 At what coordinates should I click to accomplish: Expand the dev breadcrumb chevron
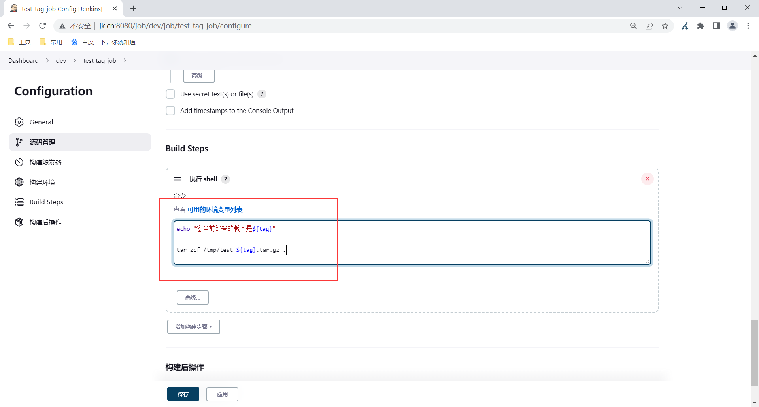[x=75, y=60]
